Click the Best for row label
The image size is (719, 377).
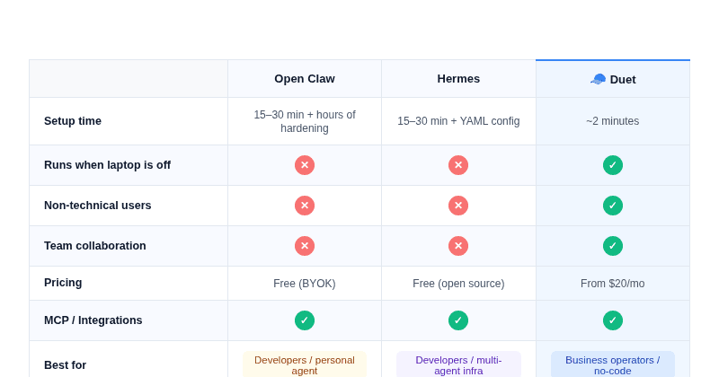coord(65,365)
